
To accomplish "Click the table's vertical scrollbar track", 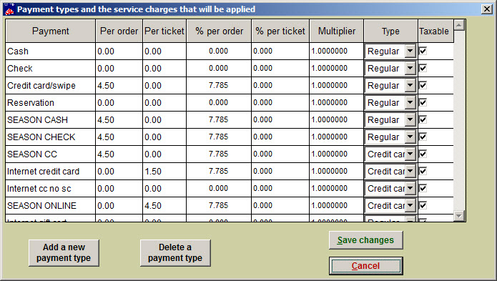I will [459, 120].
